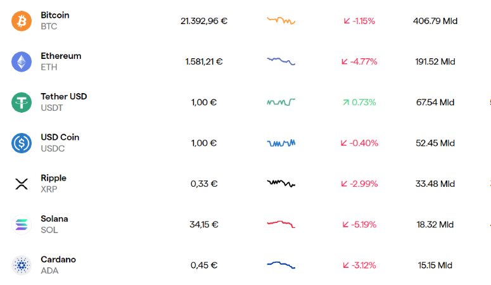Screen dimensions: 491x285
Task: Open the Bitcoin orange sparkline chart
Action: (x=281, y=21)
